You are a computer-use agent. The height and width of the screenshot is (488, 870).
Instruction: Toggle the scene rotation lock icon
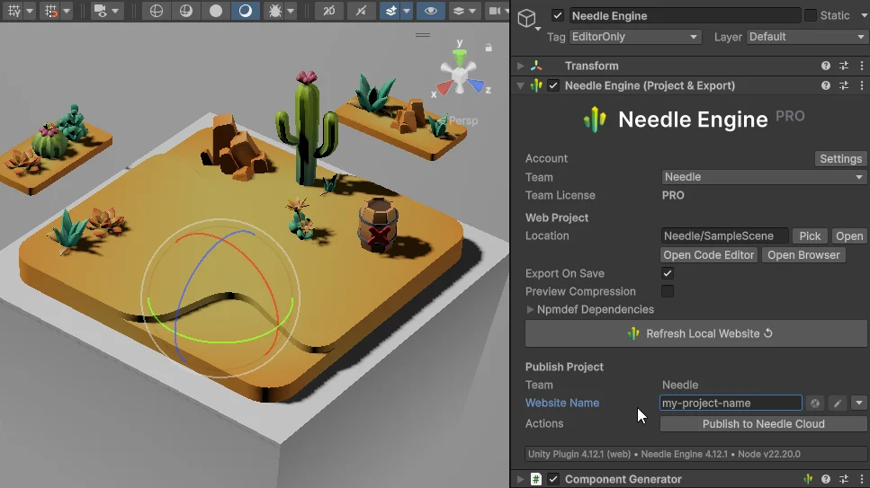pyautogui.click(x=489, y=48)
